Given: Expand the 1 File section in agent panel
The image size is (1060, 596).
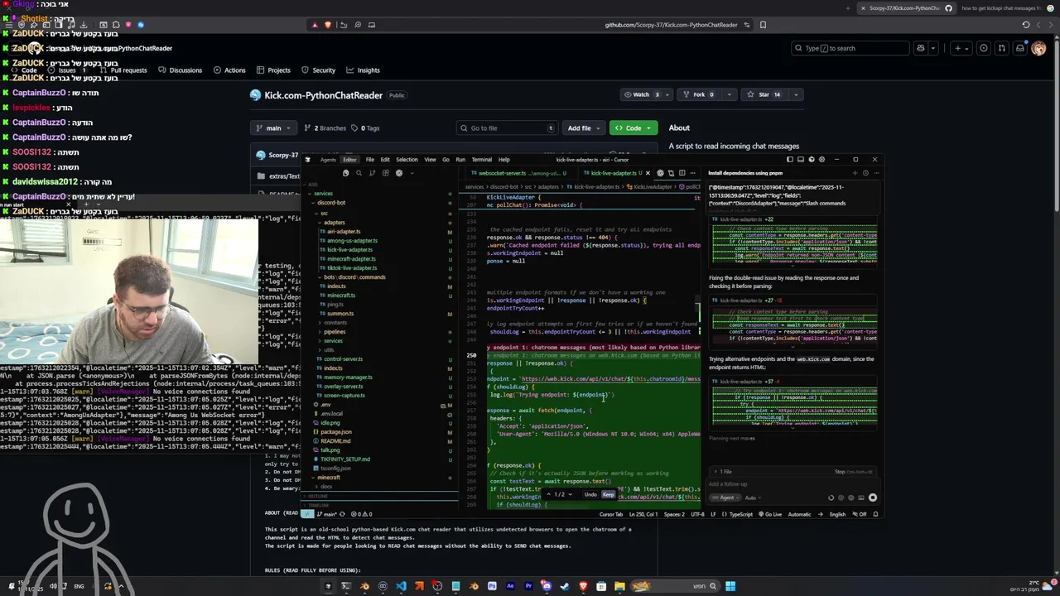Looking at the screenshot, I should [x=723, y=472].
